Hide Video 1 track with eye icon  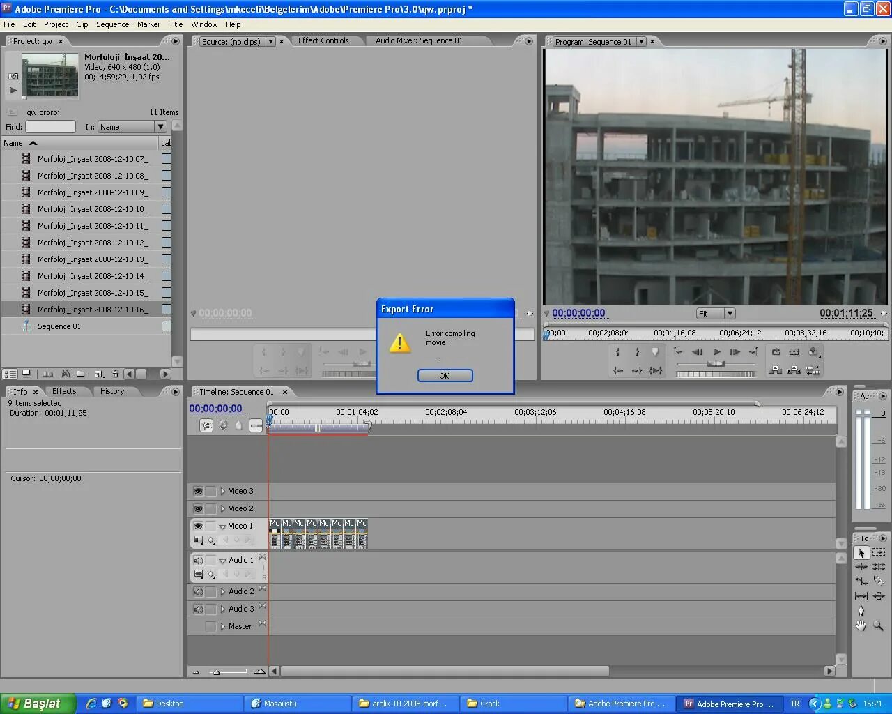pos(198,526)
